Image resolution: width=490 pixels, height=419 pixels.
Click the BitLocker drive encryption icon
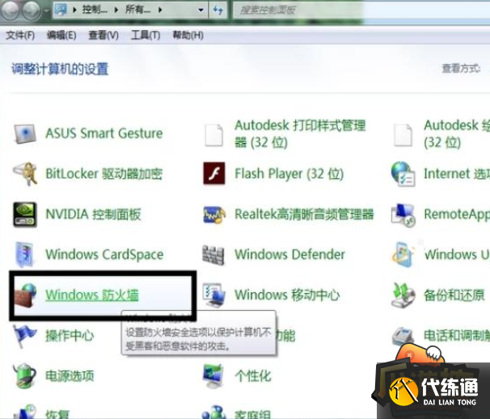pyautogui.click(x=25, y=174)
